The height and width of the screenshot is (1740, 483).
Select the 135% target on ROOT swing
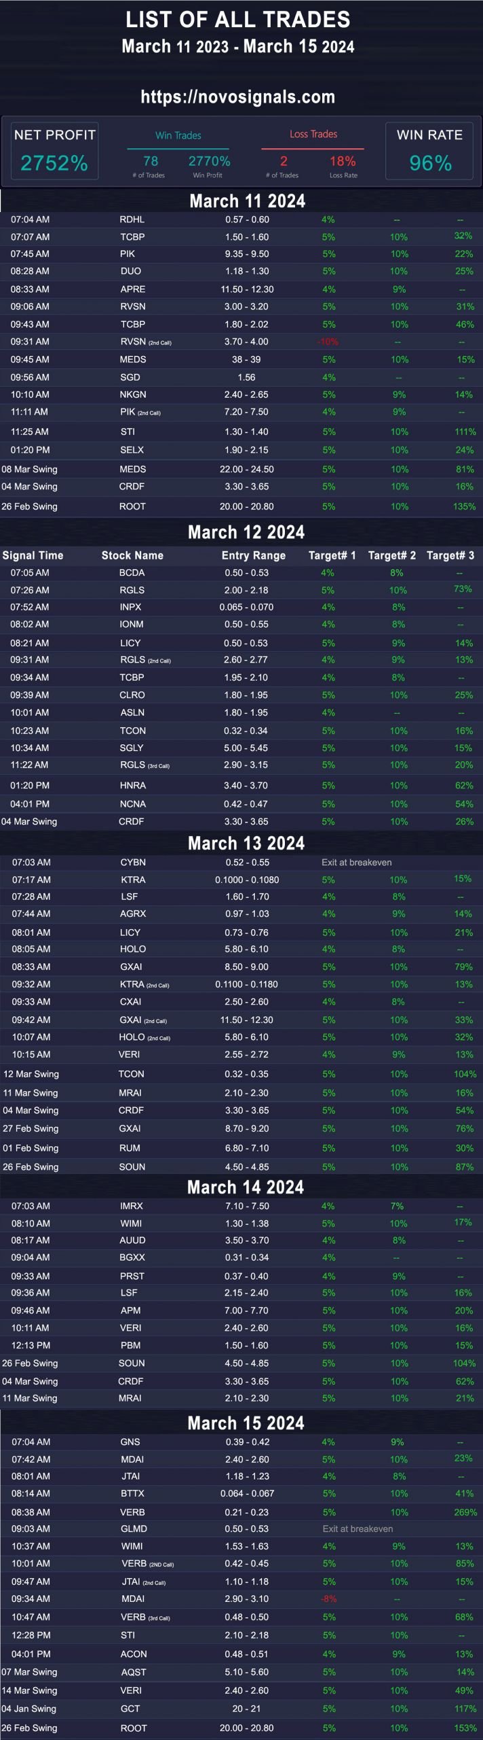pyautogui.click(x=465, y=506)
